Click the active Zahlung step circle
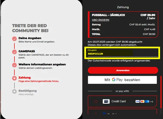This screenshot has height=119, width=163. click(14, 78)
